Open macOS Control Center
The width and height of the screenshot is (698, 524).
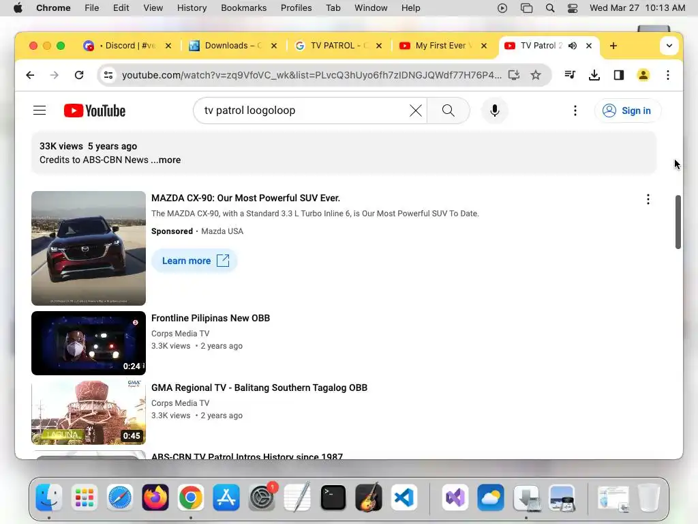pyautogui.click(x=573, y=8)
